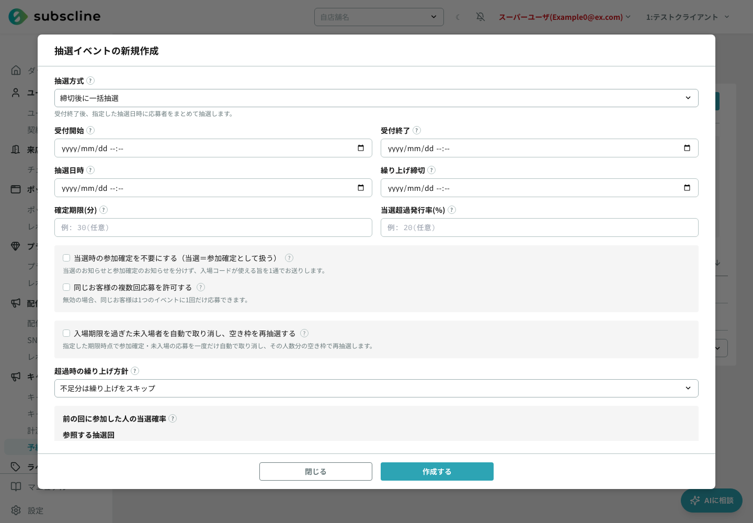This screenshot has width=753, height=523.
Task: Click the help icon beside 受付終了
Action: coord(417,130)
